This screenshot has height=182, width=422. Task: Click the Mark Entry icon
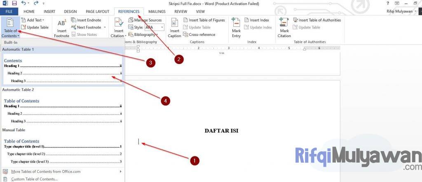pos(236,25)
